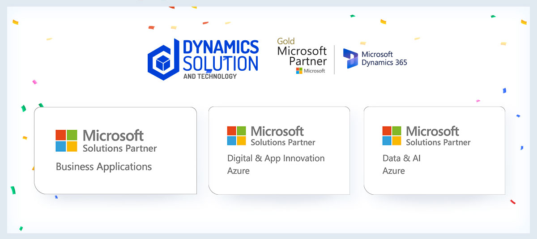Click 'Solutions Partner' in Data & AI card

click(x=438, y=142)
